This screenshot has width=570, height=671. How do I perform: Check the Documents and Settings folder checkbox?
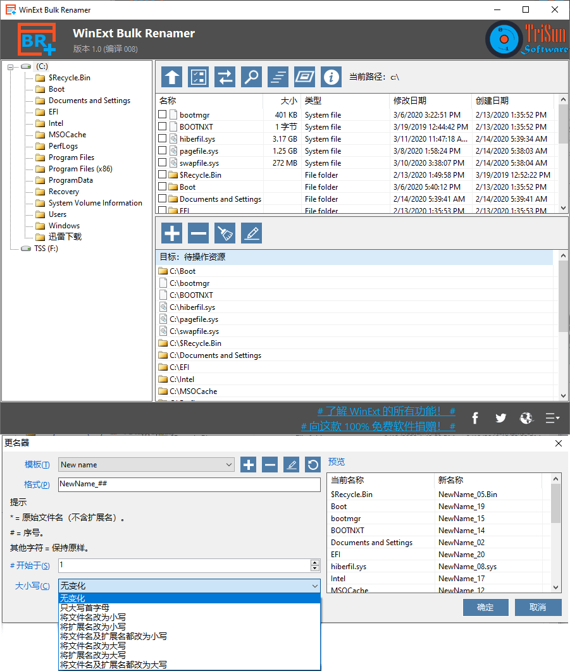click(x=162, y=198)
